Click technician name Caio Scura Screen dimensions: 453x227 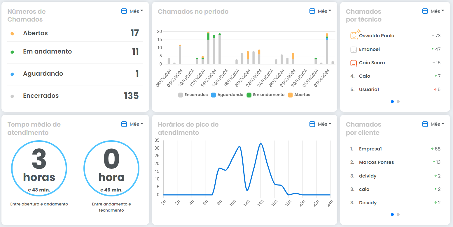point(372,63)
